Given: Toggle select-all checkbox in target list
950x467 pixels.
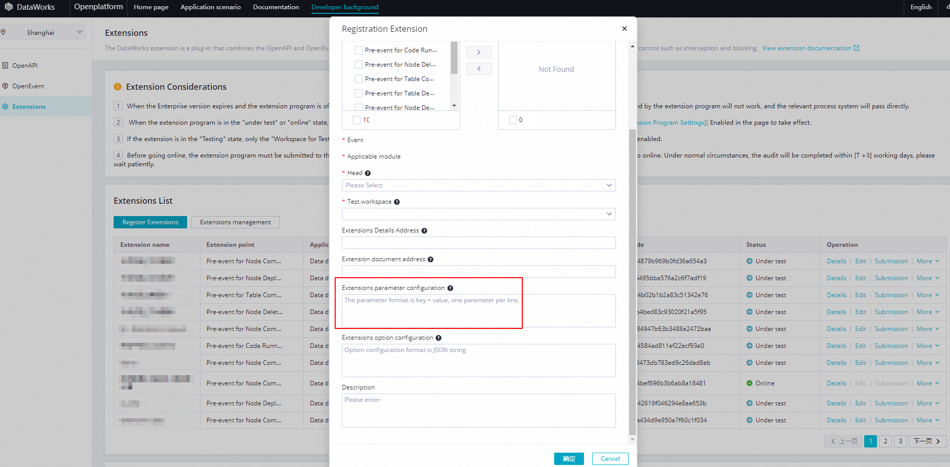Looking at the screenshot, I should pyautogui.click(x=513, y=120).
